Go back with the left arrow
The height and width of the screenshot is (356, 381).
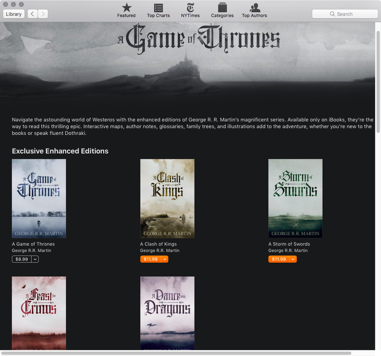click(x=32, y=14)
